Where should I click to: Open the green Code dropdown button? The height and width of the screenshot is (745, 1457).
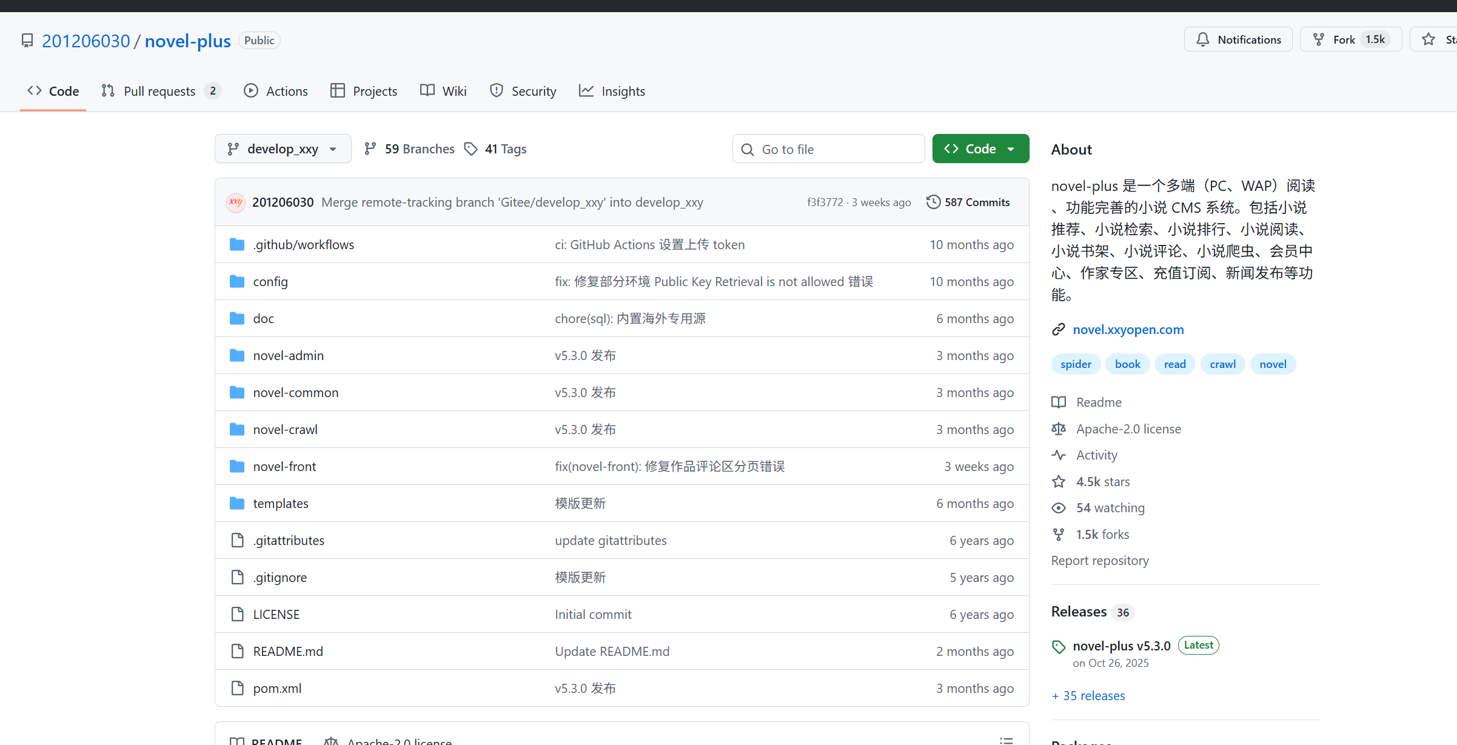coord(980,149)
